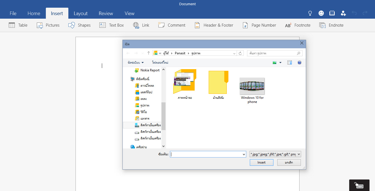Open the Review tab
Image resolution: width=375 pixels, height=191 pixels.
pos(106,13)
